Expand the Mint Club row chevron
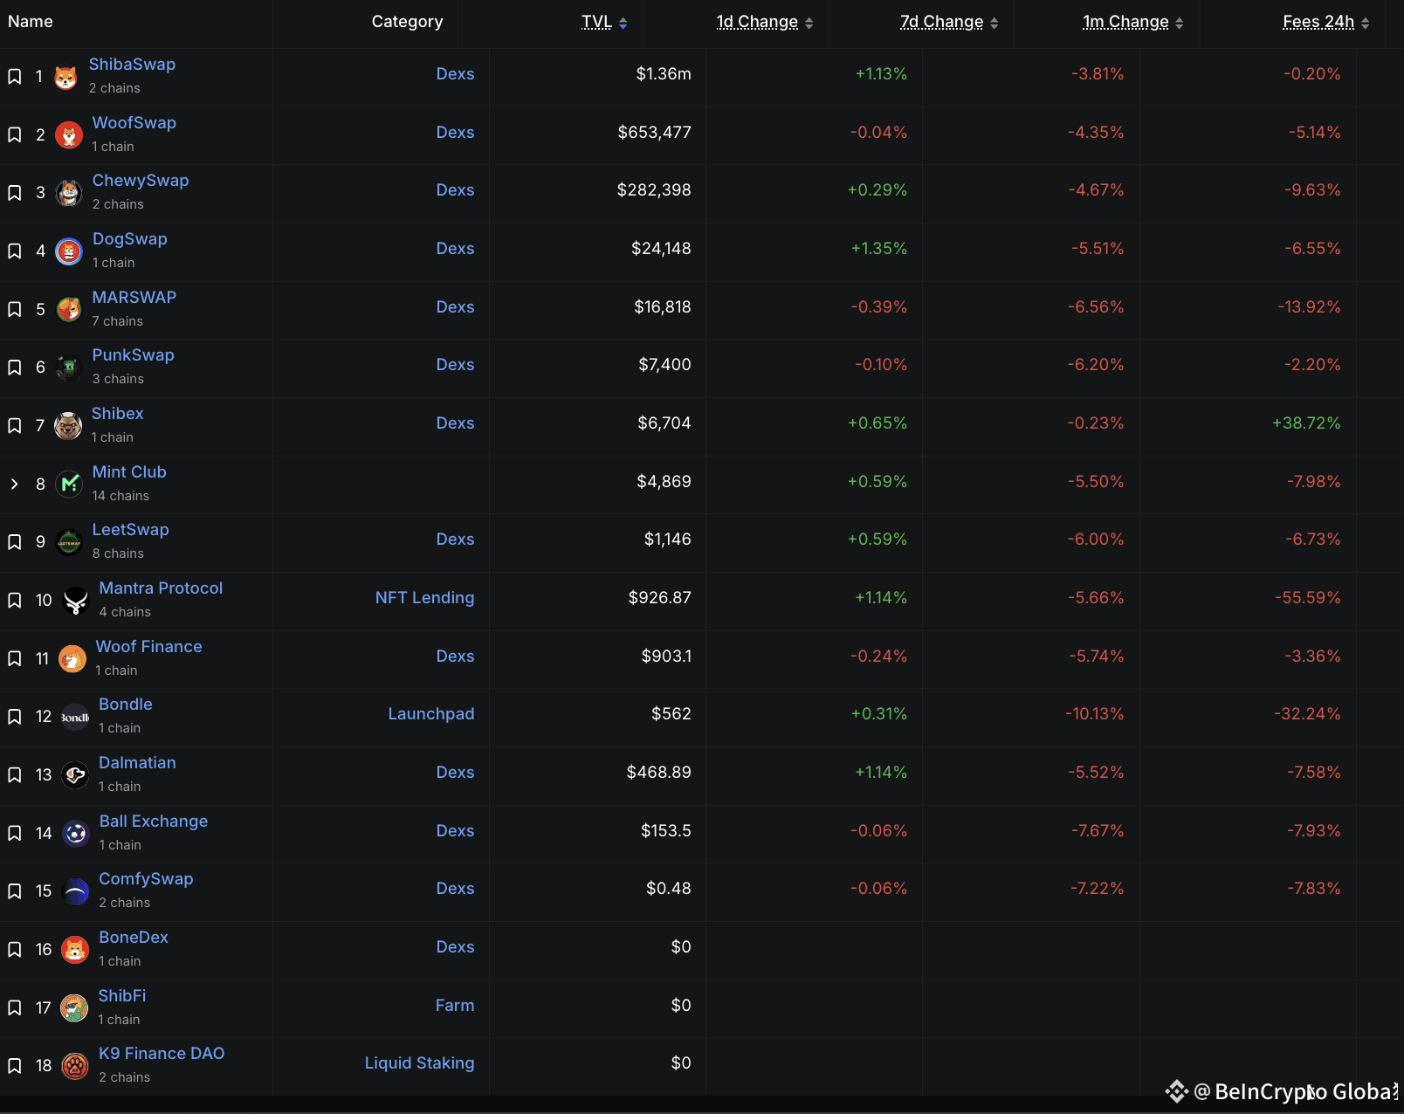This screenshot has height=1114, width=1404. [14, 484]
